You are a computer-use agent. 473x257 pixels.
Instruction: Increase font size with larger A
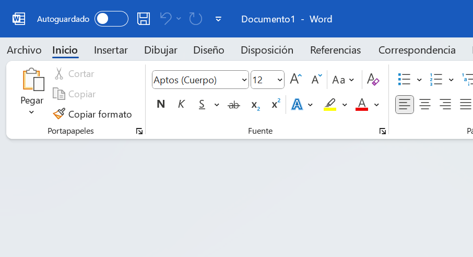tap(295, 80)
